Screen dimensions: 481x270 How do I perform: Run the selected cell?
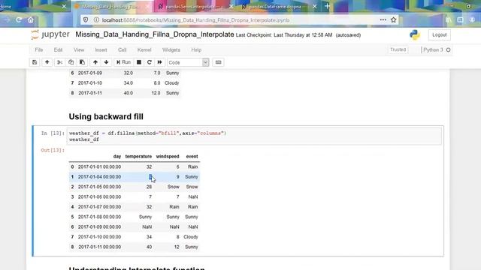(123, 62)
